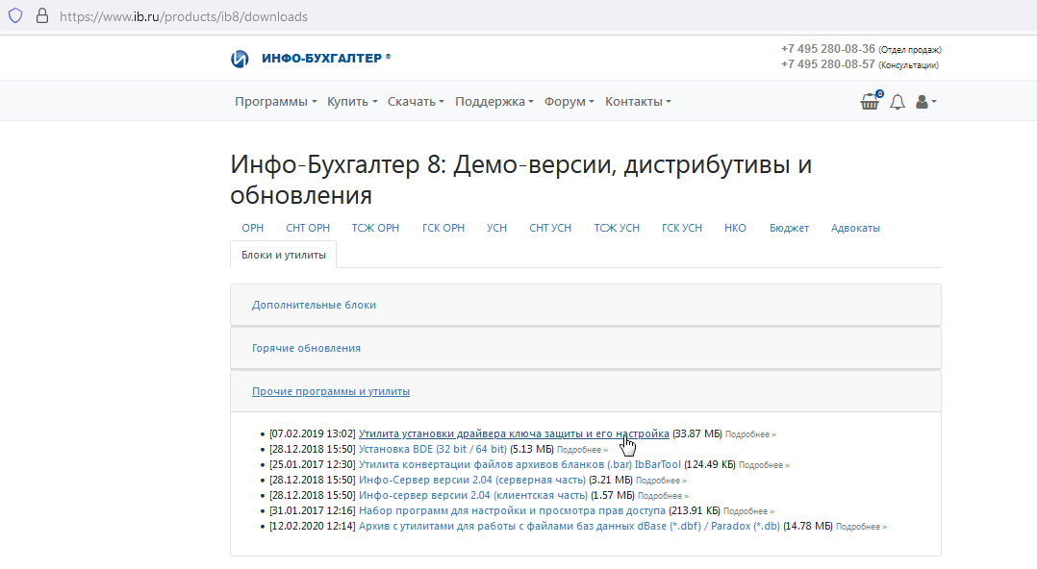1037x569 pixels.
Task: Collapse the Прочие программы и утилиты section
Action: 331,391
